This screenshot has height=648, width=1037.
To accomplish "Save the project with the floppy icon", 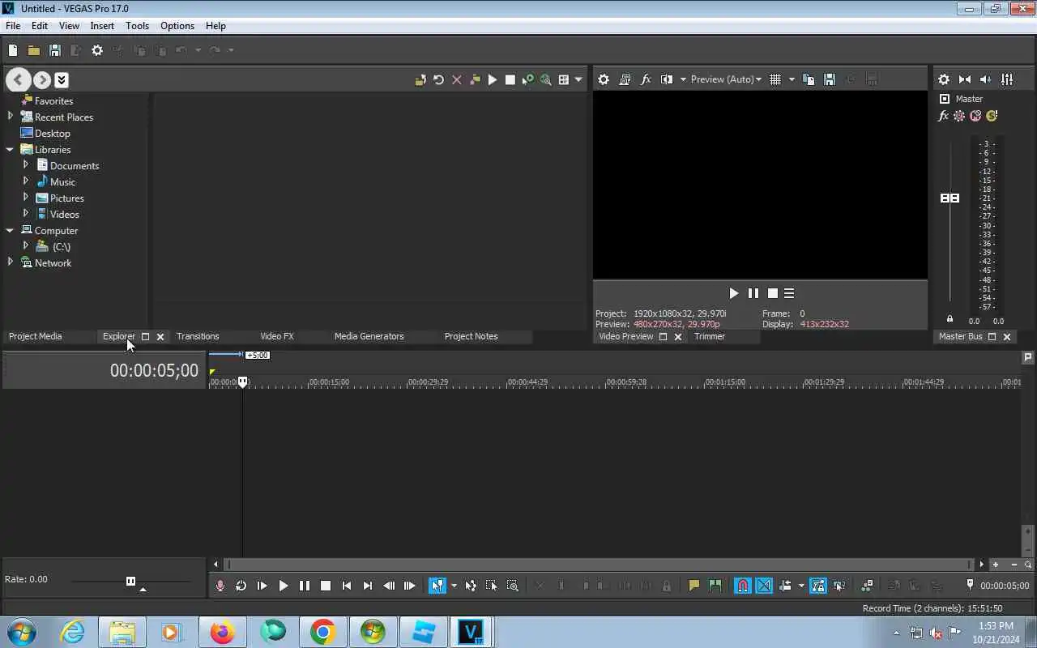I will [x=55, y=50].
